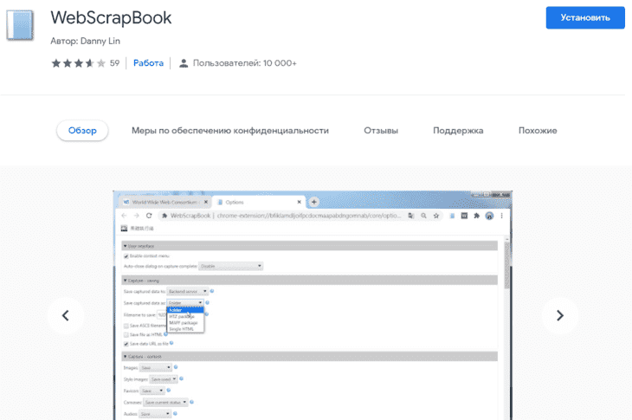In the preview, click the profile avatar icon
Screen dimensions: 632x420
pyautogui.click(x=489, y=216)
